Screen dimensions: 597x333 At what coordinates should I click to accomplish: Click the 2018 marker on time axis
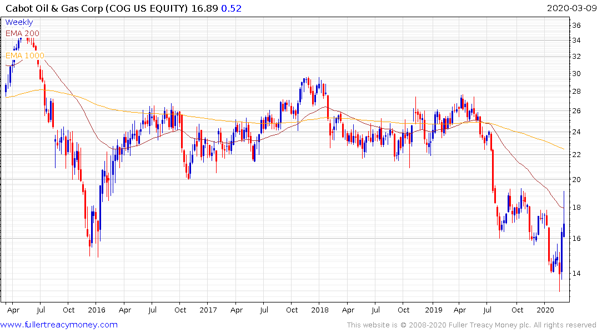pos(319,310)
